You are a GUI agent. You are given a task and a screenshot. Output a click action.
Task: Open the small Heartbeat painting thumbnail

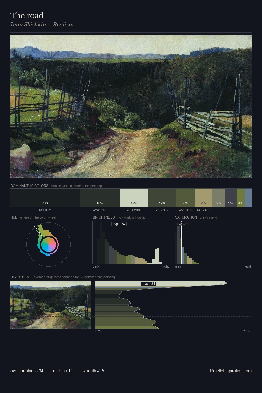tap(51, 305)
